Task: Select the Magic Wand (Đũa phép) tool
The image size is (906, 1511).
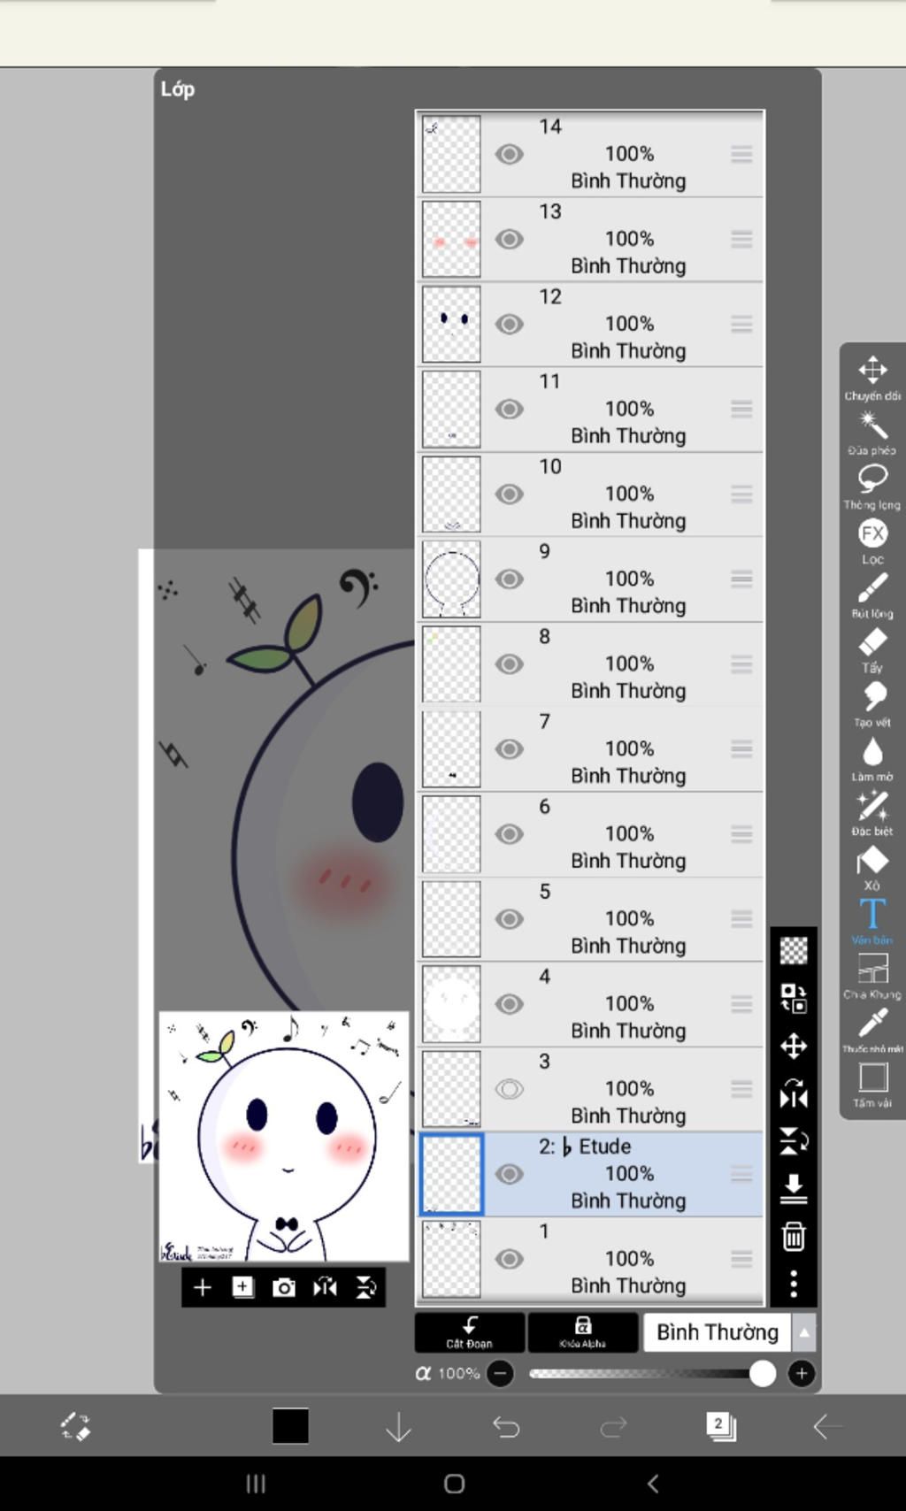Action: (872, 432)
